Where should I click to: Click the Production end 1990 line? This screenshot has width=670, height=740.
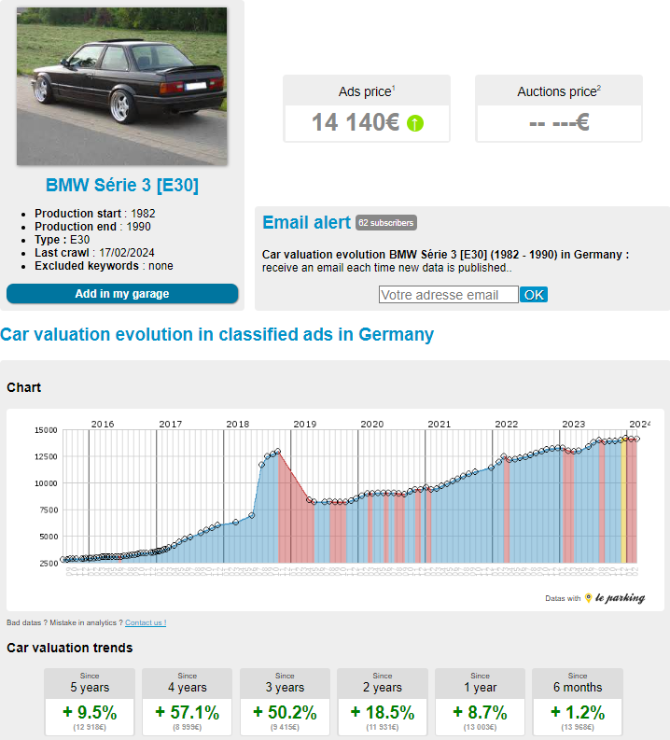click(92, 227)
